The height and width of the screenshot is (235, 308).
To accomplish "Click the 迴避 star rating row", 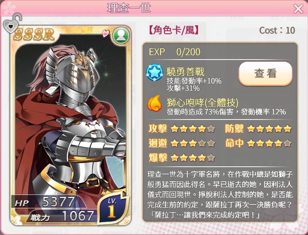I will click(x=182, y=143).
